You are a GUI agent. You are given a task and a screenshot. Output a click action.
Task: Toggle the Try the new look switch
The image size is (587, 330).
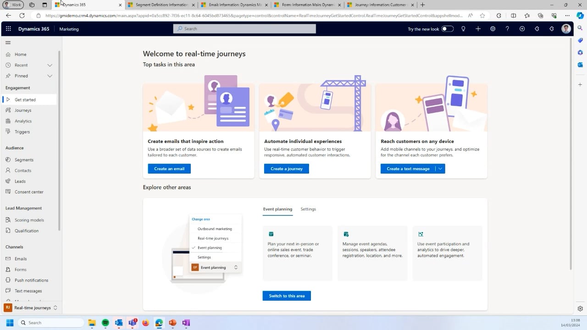pyautogui.click(x=448, y=29)
